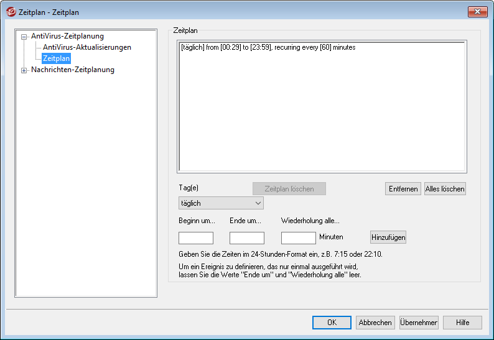This screenshot has height=340, width=494.
Task: Select the Nachrichten-Zeitplanung tree label
Action: tap(72, 70)
